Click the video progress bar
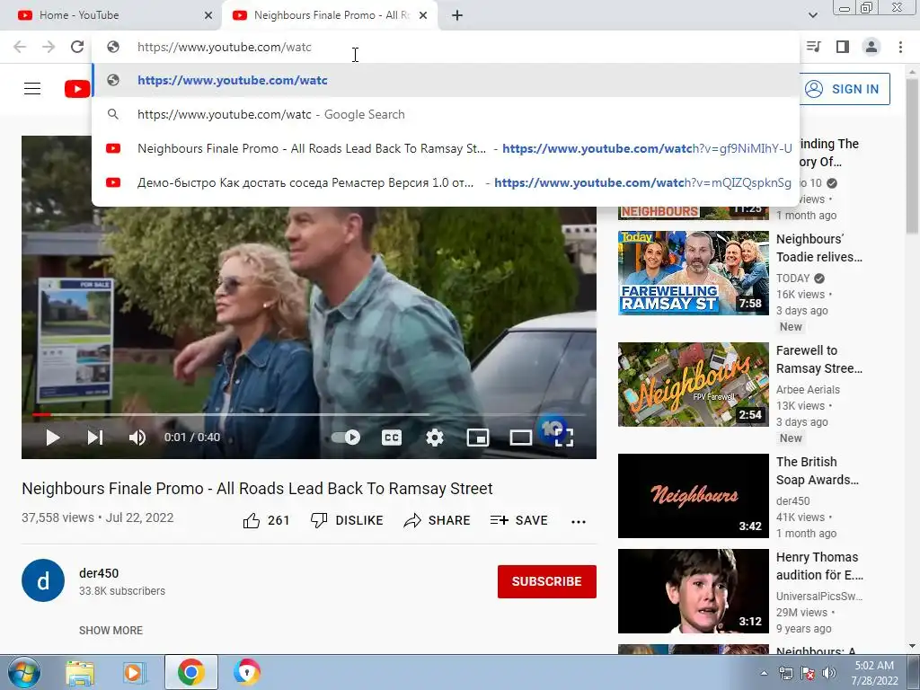The image size is (920, 690). [x=309, y=415]
